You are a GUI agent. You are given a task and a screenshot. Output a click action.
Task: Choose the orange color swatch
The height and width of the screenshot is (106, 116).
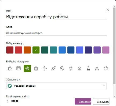[x=27, y=50]
